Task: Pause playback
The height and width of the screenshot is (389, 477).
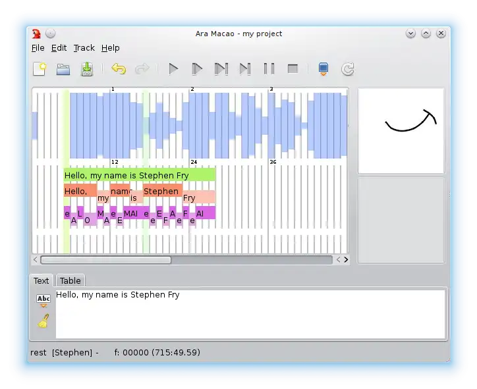Action: pos(269,68)
